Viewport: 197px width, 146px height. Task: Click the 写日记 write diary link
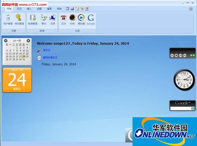(47, 50)
